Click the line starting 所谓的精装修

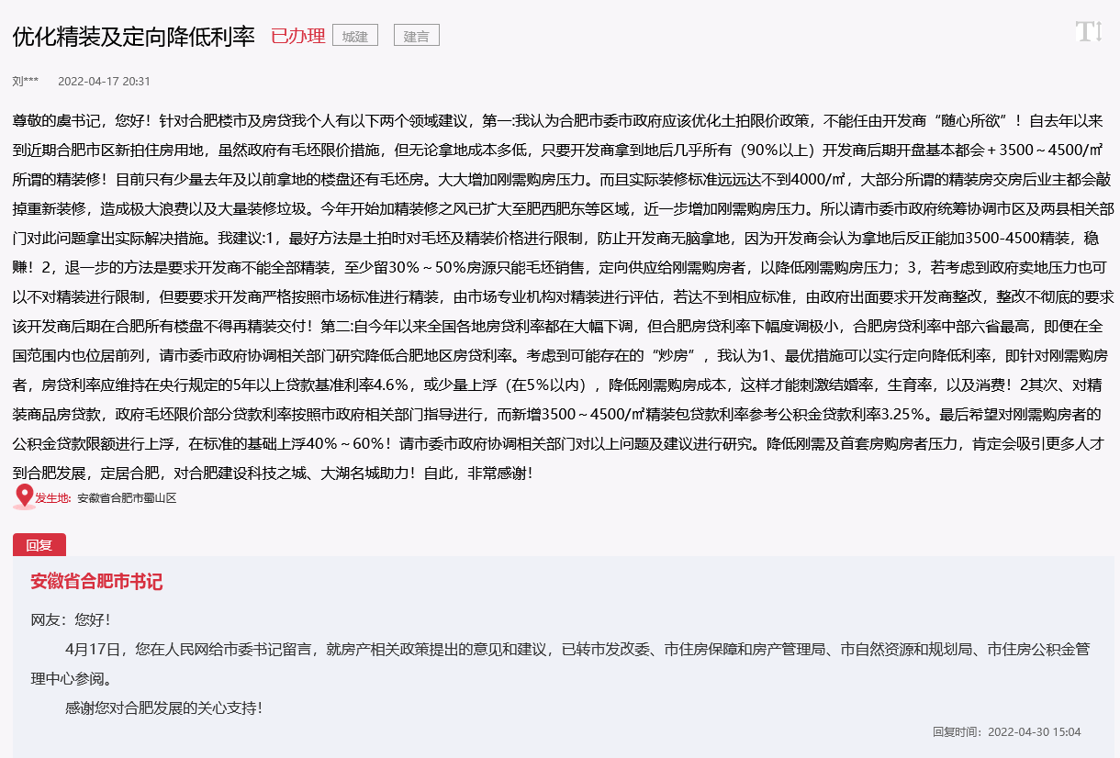click(564, 180)
